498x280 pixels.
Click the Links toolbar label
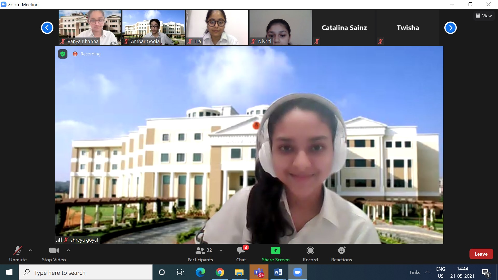point(415,272)
